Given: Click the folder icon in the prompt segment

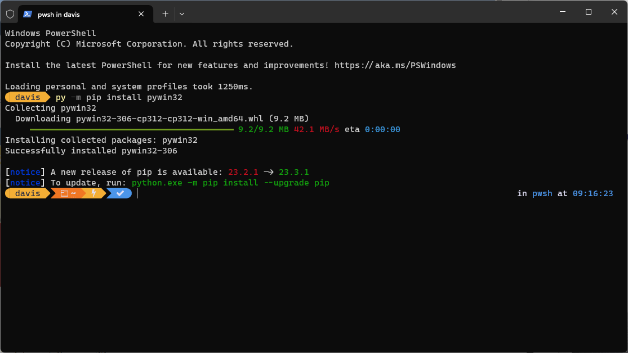Looking at the screenshot, I should click(64, 193).
